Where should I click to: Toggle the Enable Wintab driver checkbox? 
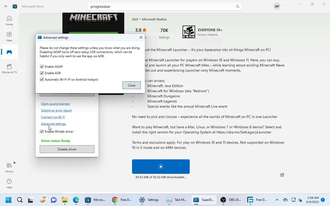[x=42, y=131]
